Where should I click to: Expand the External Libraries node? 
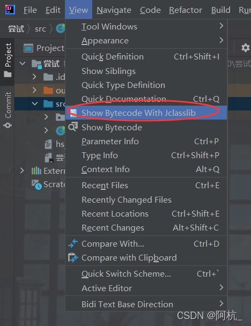(22, 171)
